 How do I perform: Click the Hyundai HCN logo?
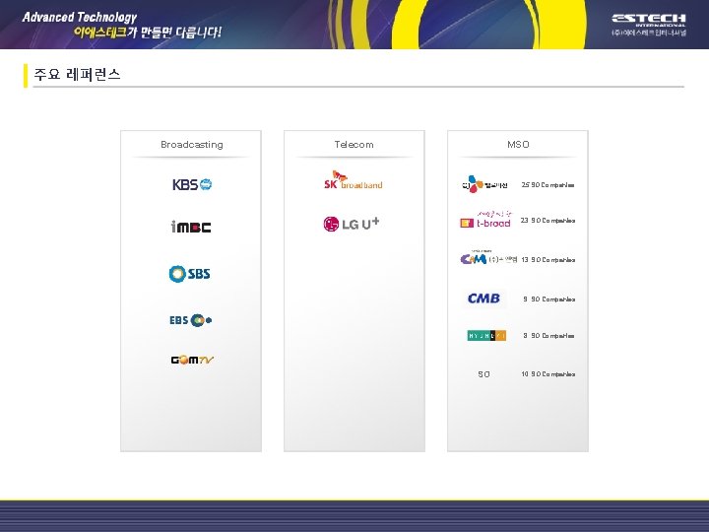click(486, 335)
